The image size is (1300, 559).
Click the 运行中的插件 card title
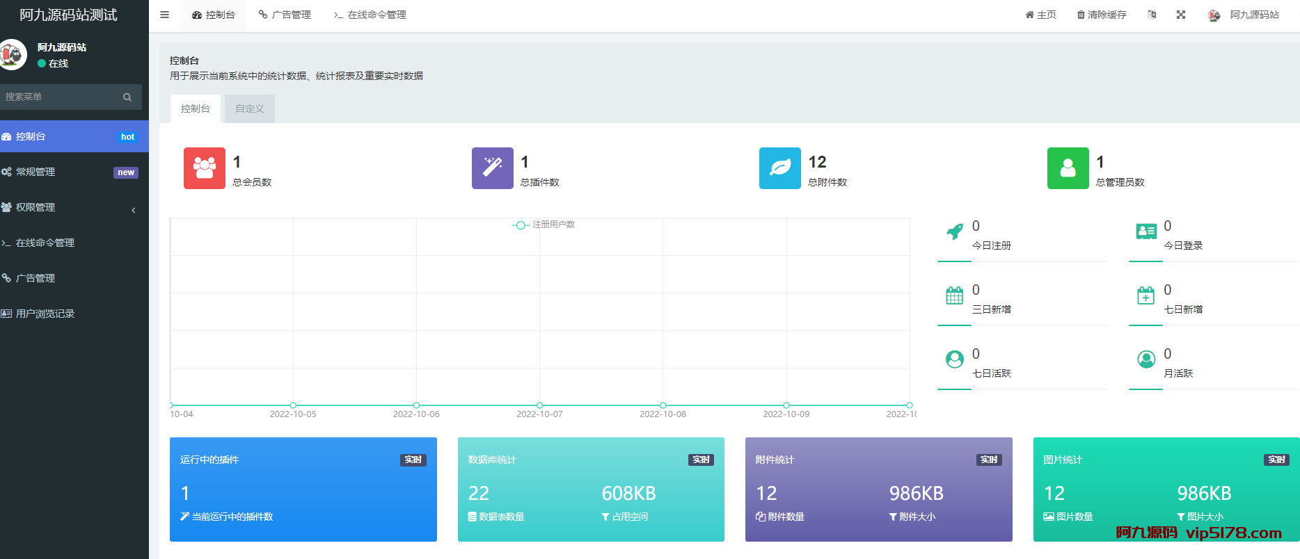point(209,460)
